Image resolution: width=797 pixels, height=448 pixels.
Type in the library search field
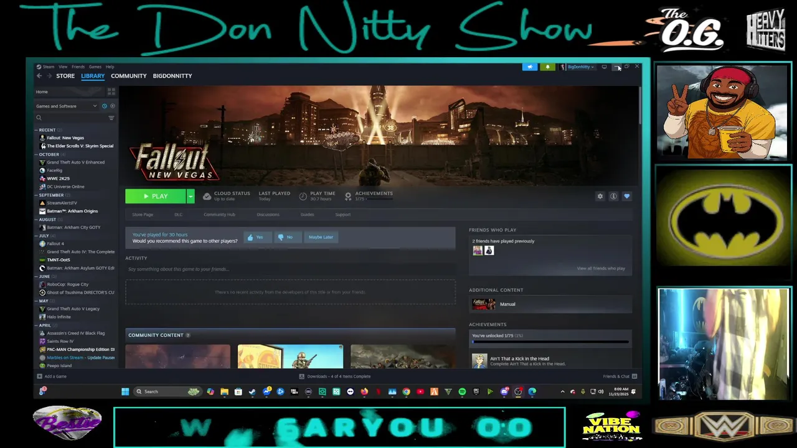point(72,118)
